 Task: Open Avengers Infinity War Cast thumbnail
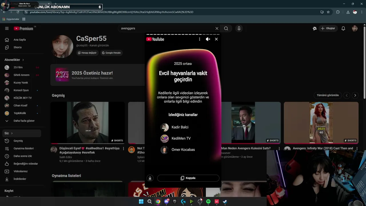pos(321,123)
